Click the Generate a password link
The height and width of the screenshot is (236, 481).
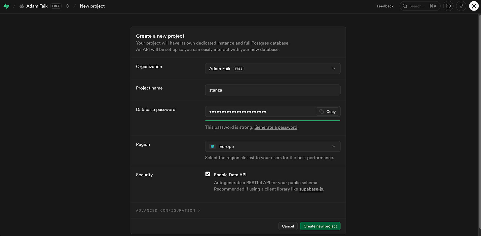point(276,127)
